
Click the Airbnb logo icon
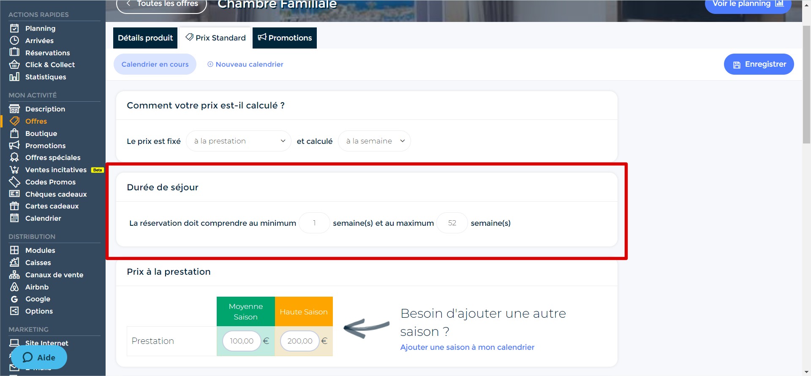click(x=14, y=287)
